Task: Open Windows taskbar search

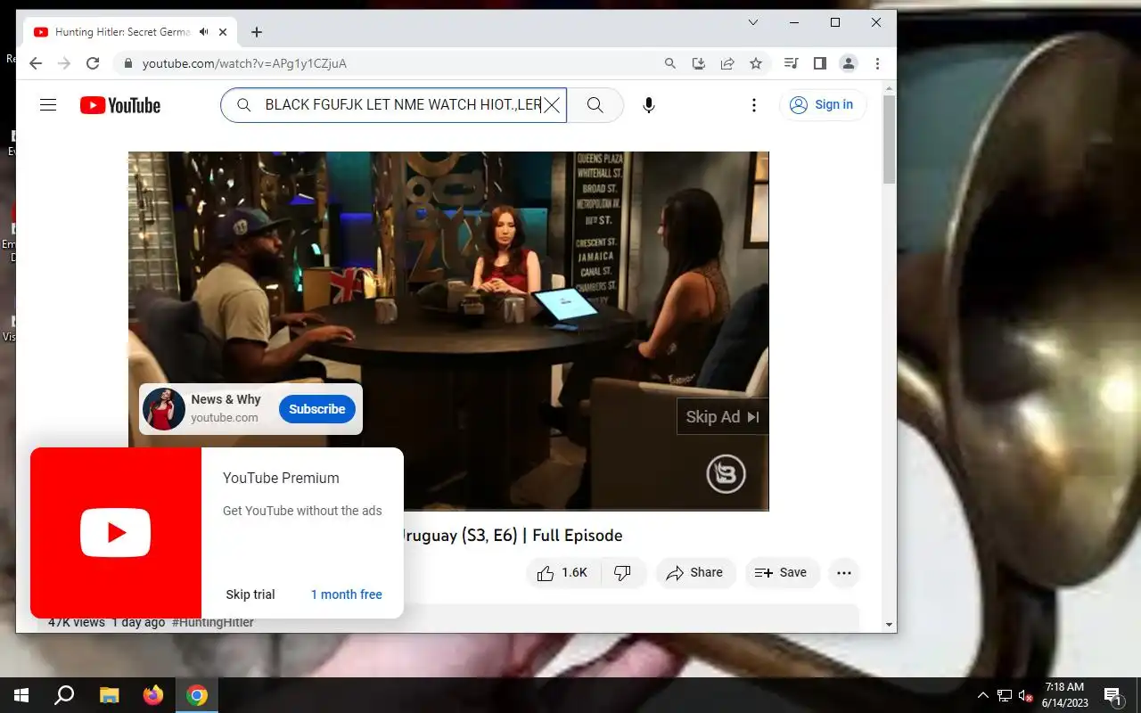Action: coord(64,695)
